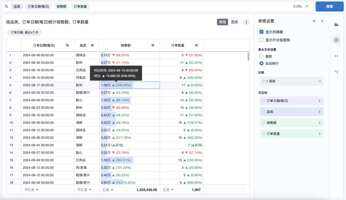Select the 自动换行 radio option
The width and height of the screenshot is (346, 200).
(x=262, y=63)
